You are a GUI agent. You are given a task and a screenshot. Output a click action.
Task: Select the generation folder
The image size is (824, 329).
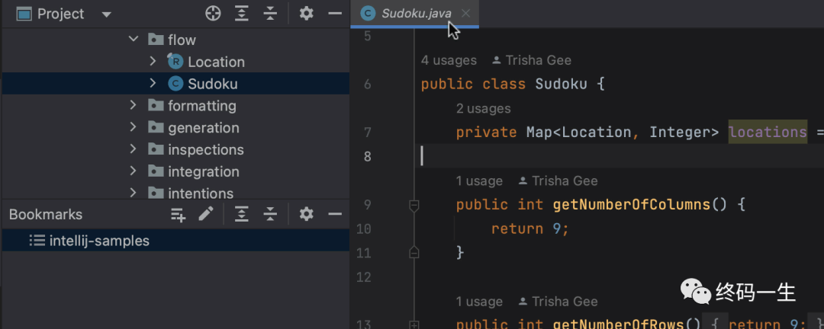pos(204,128)
